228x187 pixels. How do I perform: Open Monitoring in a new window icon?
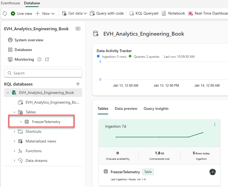coord(47,59)
